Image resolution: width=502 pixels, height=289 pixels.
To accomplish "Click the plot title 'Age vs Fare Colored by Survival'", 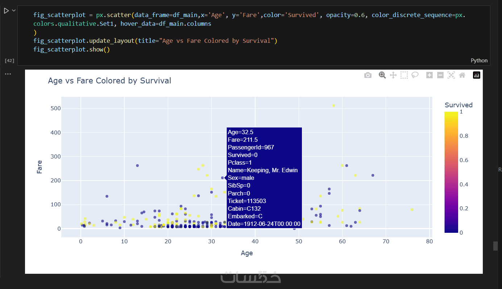I will pyautogui.click(x=109, y=80).
